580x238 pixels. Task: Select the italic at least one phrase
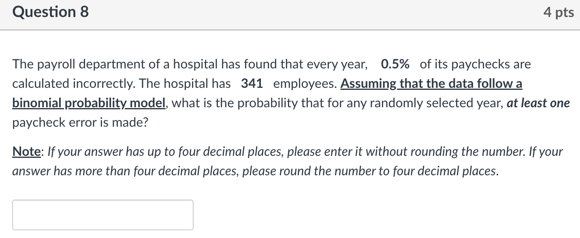(539, 103)
